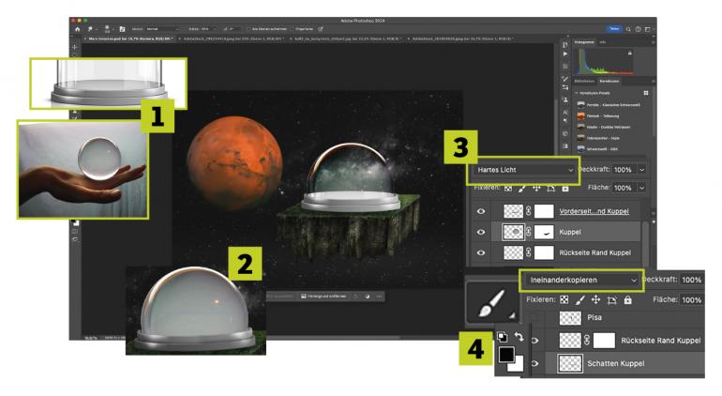Hide Rückseite Rand Kuppel layer in Hartes Licht panel
This screenshot has height=396, width=722.
click(481, 252)
